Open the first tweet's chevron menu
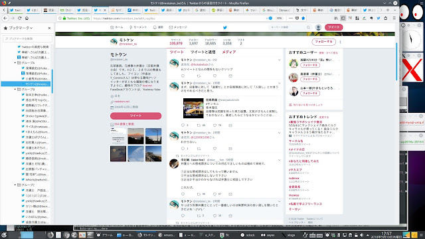The image size is (425, 239). (x=279, y=60)
